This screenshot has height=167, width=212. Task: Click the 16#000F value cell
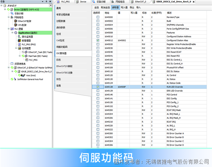pyautogui.click(x=122, y=87)
